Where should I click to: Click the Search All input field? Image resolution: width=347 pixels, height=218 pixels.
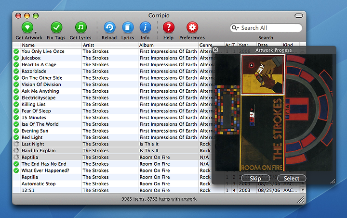(x=266, y=28)
